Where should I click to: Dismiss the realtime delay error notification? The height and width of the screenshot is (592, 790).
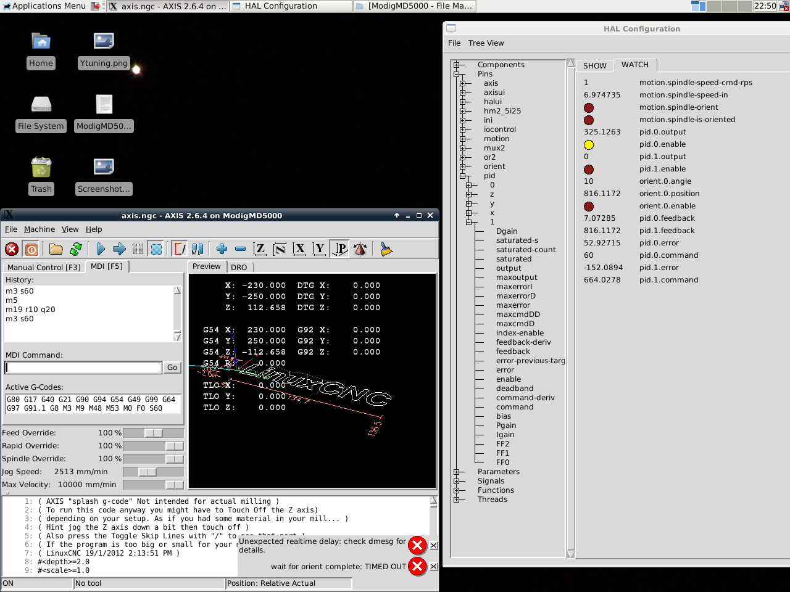(433, 545)
